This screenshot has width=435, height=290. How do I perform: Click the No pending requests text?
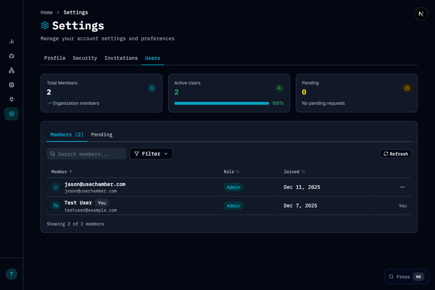click(x=323, y=103)
